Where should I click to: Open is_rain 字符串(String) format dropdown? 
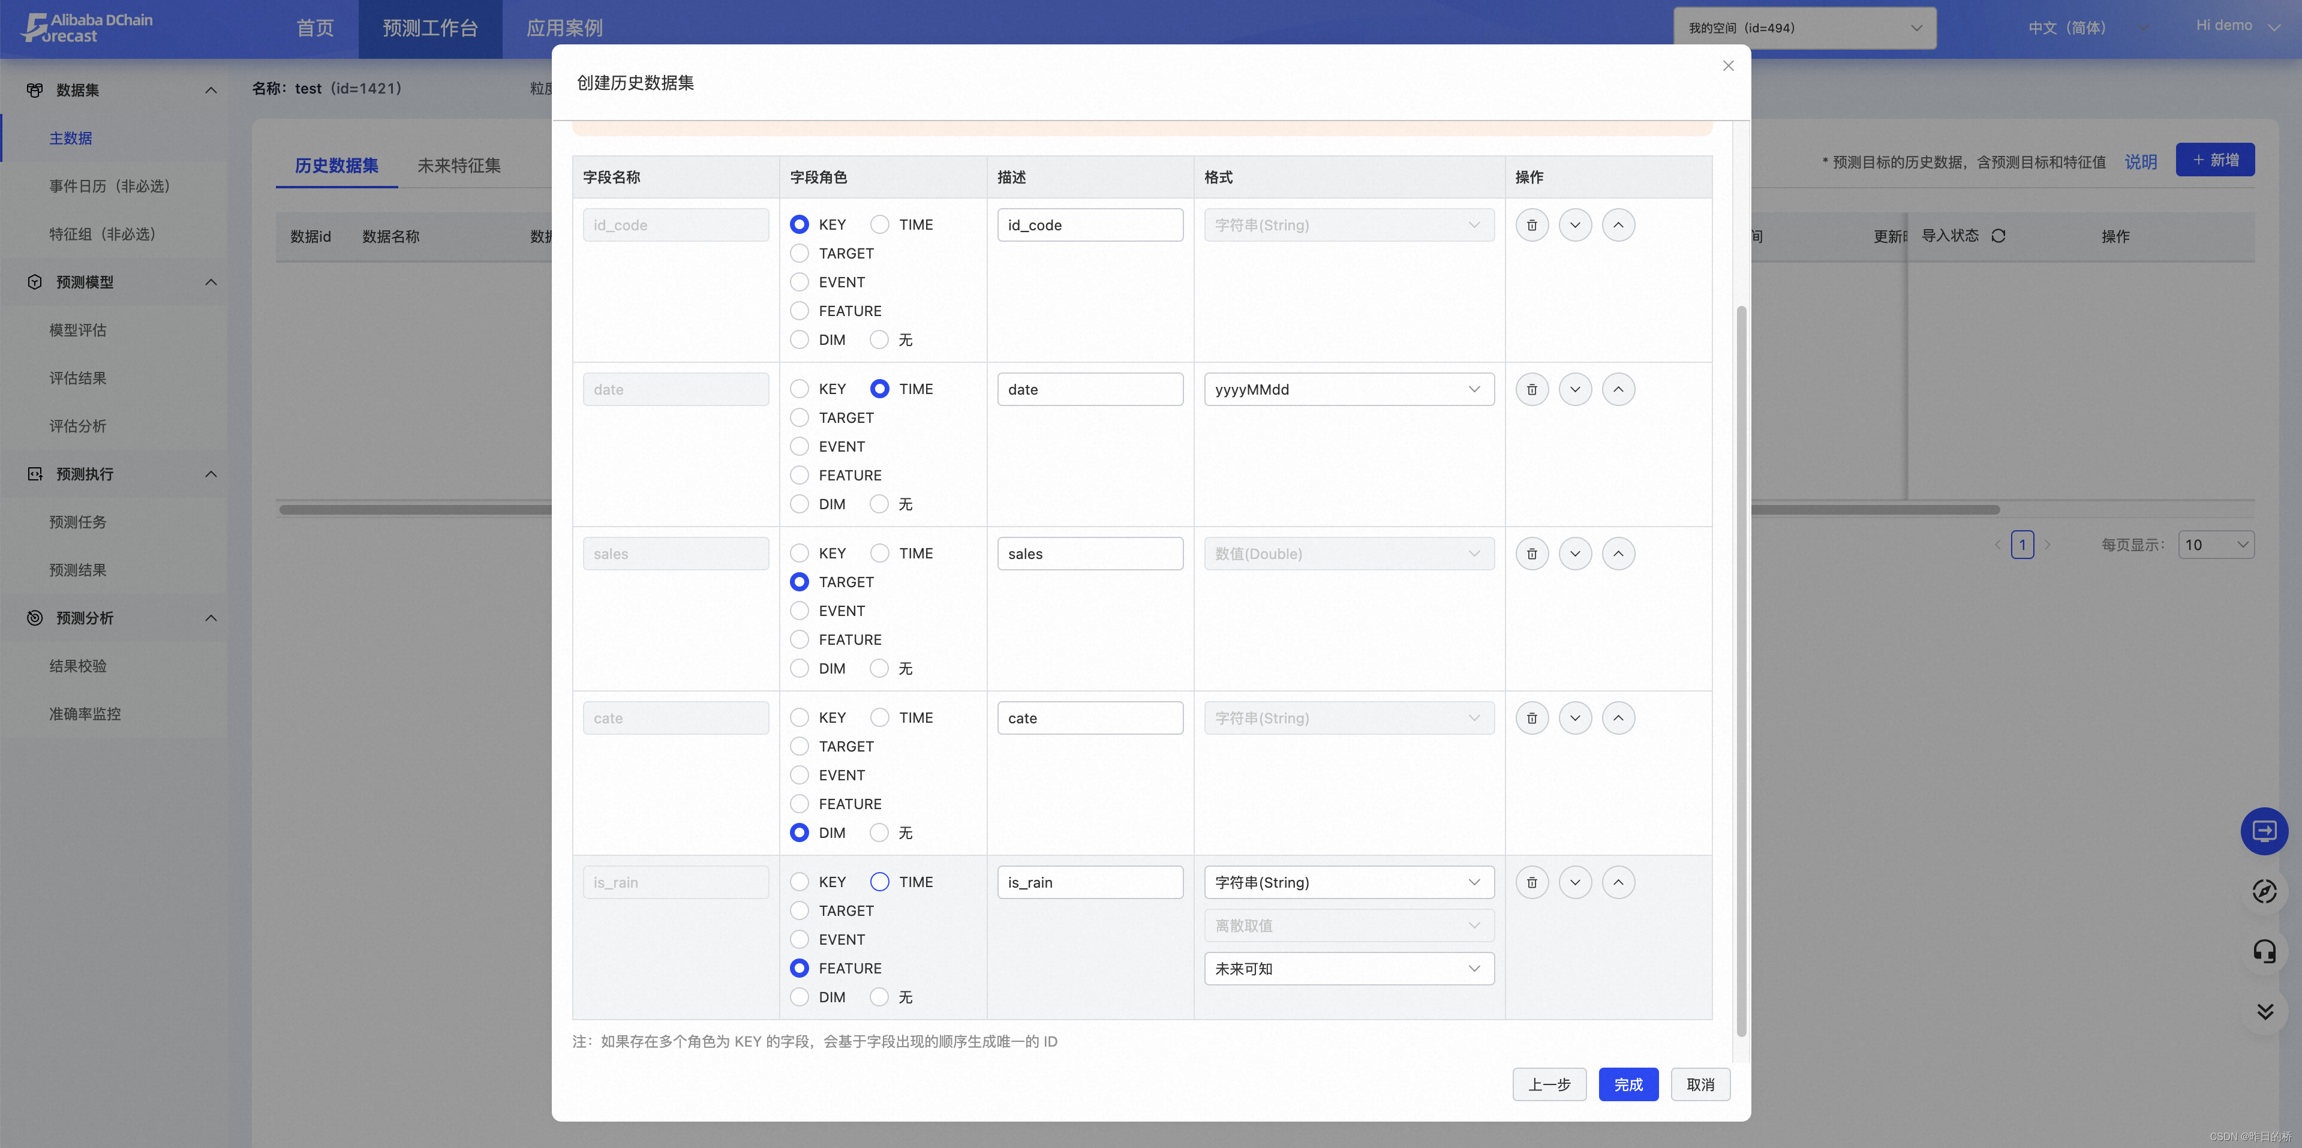click(1348, 883)
